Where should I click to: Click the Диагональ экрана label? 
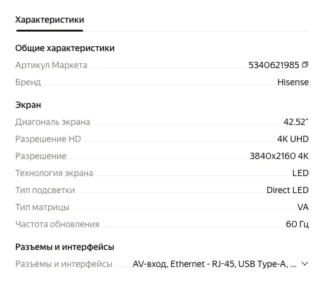click(x=52, y=122)
